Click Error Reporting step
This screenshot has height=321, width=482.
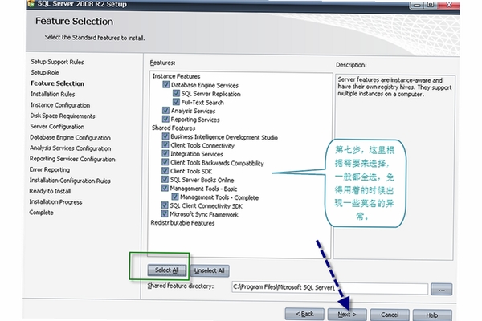[x=50, y=169]
